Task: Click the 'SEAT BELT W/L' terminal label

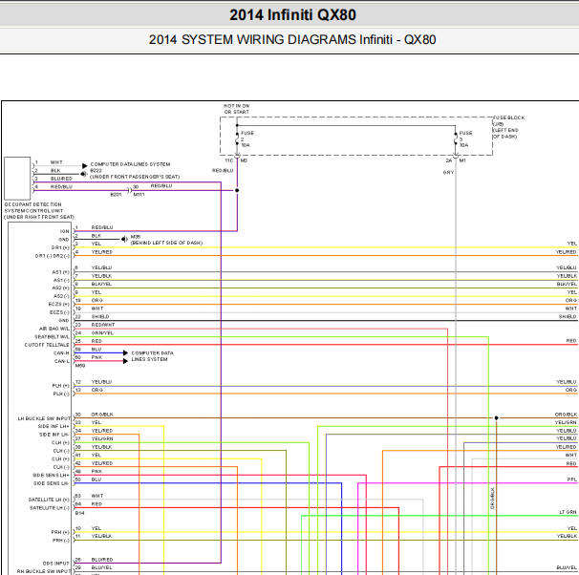Action: tap(52, 336)
